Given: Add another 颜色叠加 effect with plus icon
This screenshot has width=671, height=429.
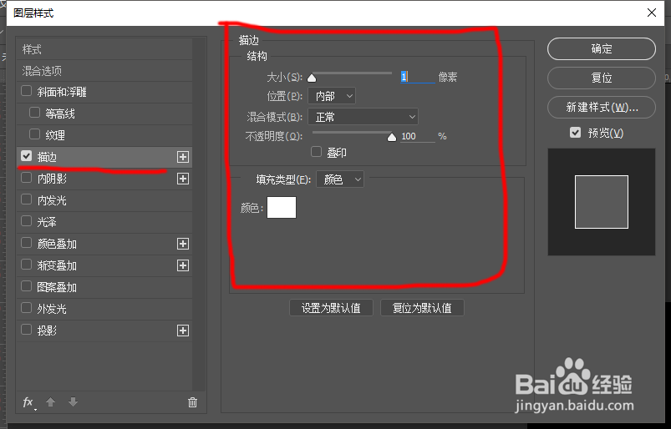Looking at the screenshot, I should tap(183, 244).
